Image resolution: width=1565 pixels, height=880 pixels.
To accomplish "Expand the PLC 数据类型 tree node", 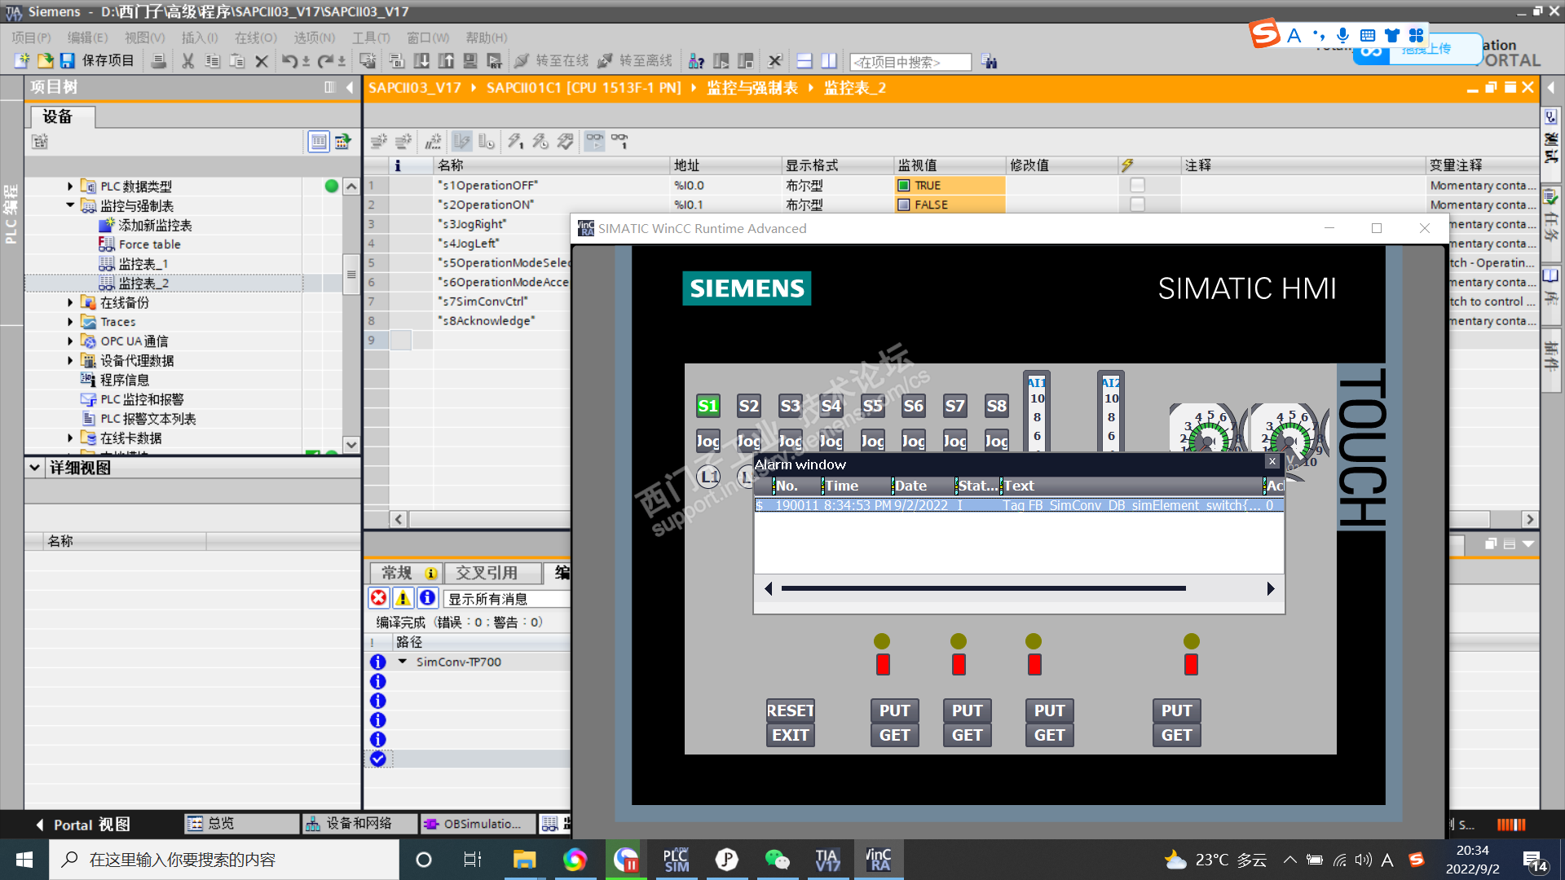I will [x=70, y=187].
